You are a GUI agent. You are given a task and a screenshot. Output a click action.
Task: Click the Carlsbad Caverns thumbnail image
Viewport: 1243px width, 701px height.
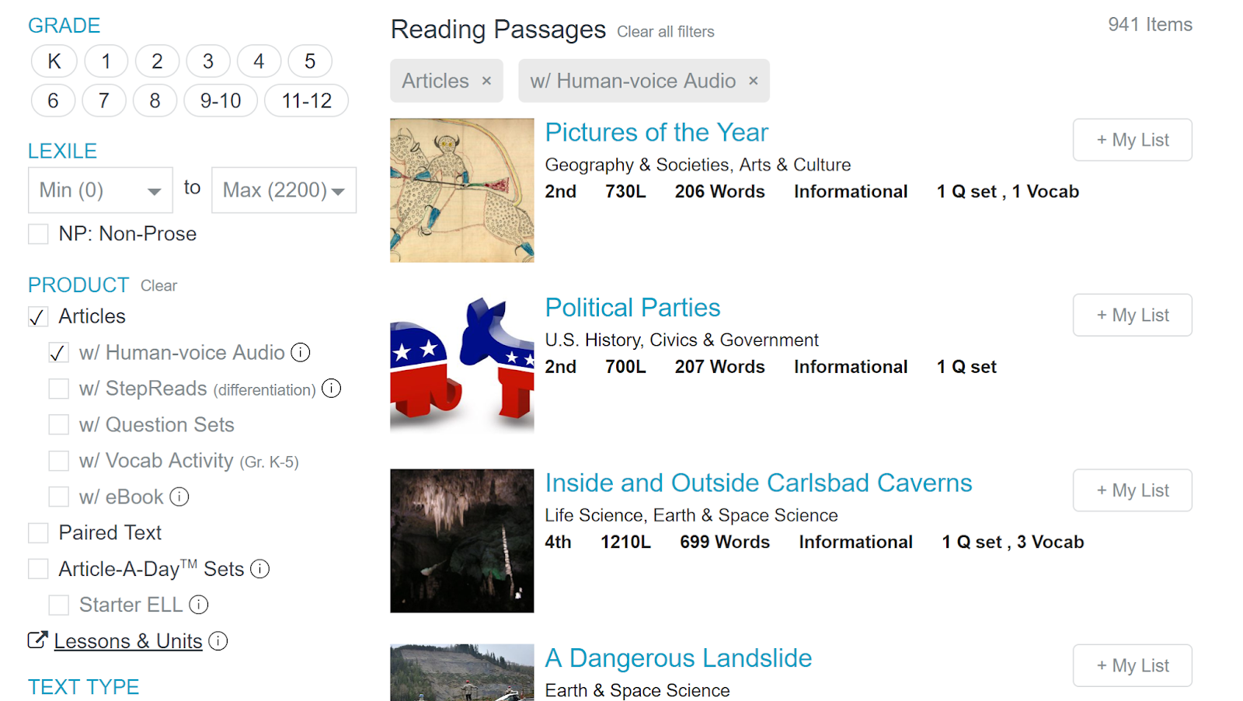point(462,540)
